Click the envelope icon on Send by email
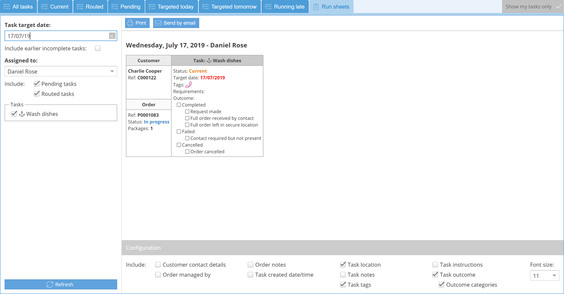564x294 pixels. (158, 23)
